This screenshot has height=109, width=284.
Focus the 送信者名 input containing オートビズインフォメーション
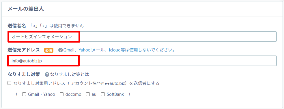142,37
